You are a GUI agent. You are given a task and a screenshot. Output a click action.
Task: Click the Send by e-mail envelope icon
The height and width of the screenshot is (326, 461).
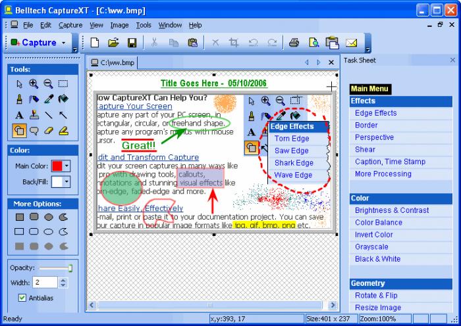(351, 43)
